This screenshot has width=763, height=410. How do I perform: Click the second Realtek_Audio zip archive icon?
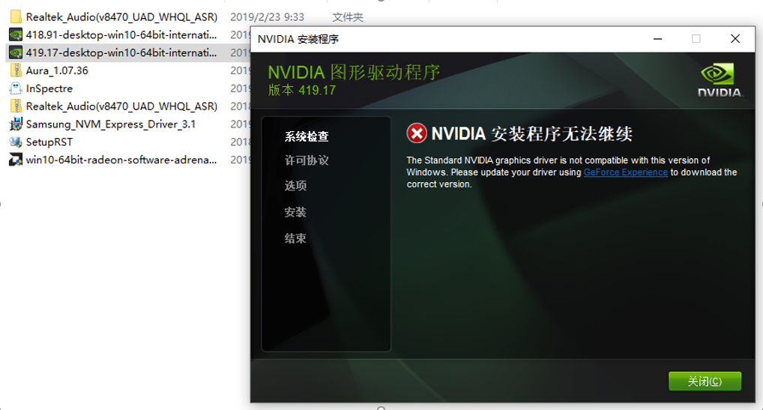16,106
